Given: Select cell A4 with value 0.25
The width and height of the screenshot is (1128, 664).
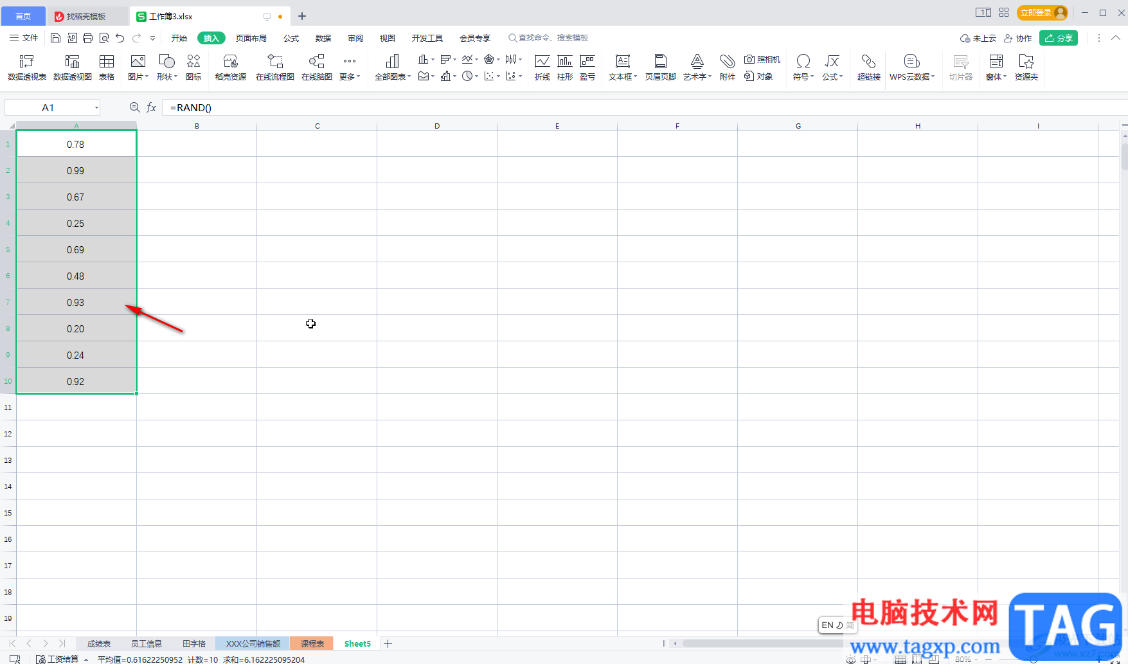Looking at the screenshot, I should (x=76, y=223).
